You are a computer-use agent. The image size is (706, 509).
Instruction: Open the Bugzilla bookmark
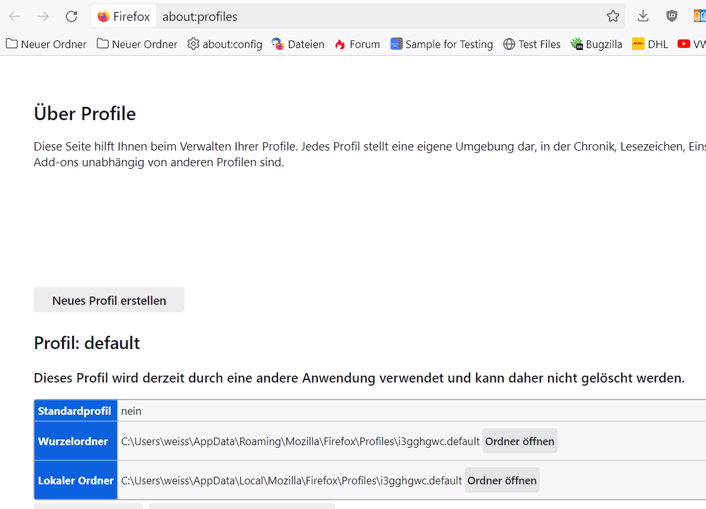tap(596, 44)
